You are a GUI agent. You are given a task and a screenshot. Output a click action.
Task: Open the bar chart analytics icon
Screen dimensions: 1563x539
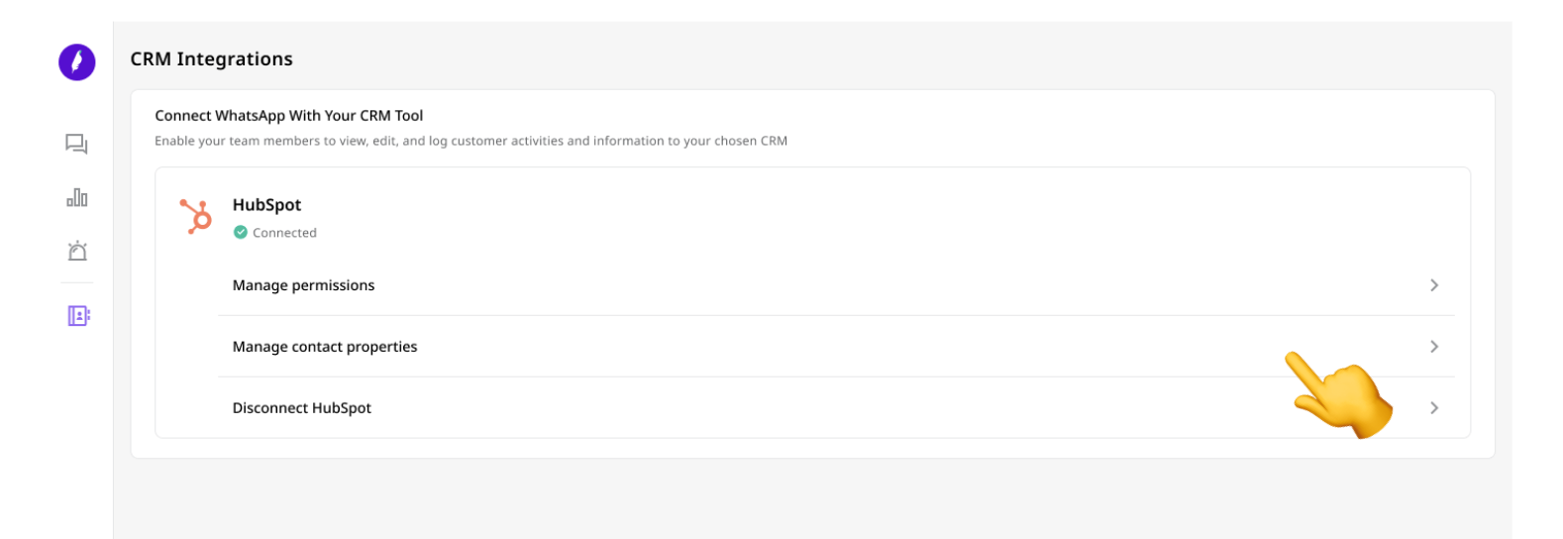click(x=77, y=197)
